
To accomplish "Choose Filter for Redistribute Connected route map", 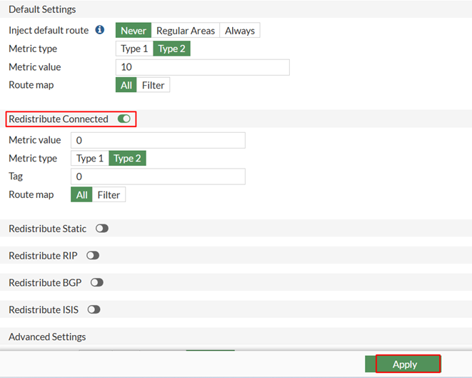I will (x=109, y=195).
